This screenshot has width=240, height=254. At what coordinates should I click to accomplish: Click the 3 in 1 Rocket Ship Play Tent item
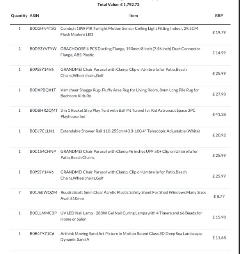(x=128, y=113)
